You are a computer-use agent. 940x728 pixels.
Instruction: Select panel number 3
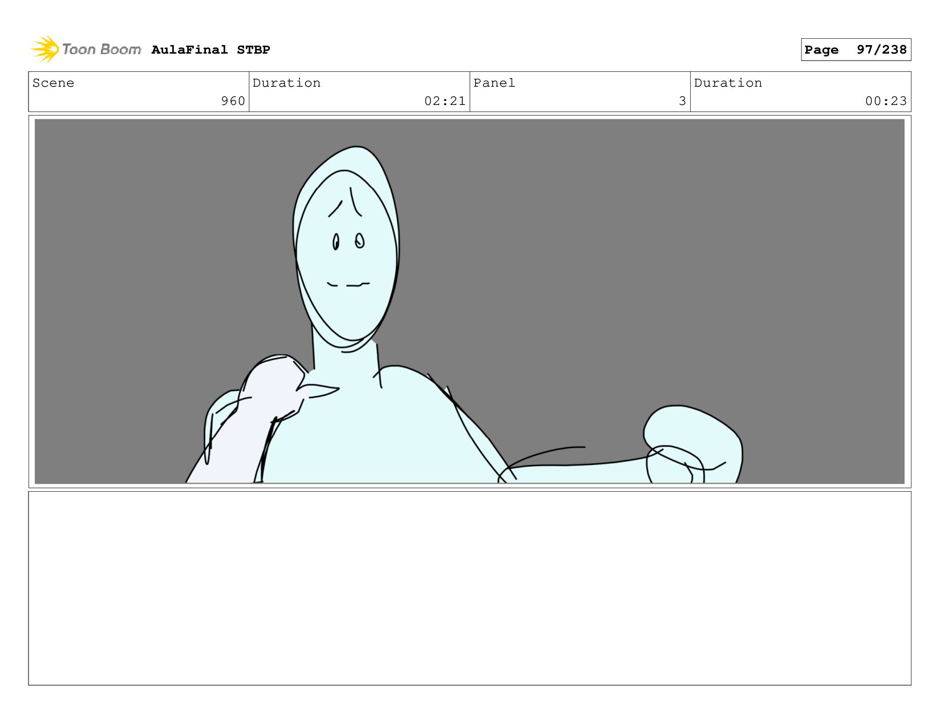pos(682,101)
